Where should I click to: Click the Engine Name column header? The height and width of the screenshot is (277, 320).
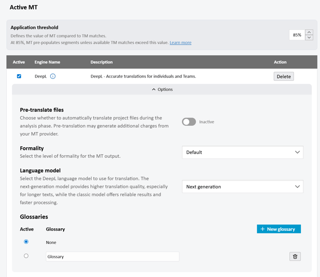[x=47, y=62]
